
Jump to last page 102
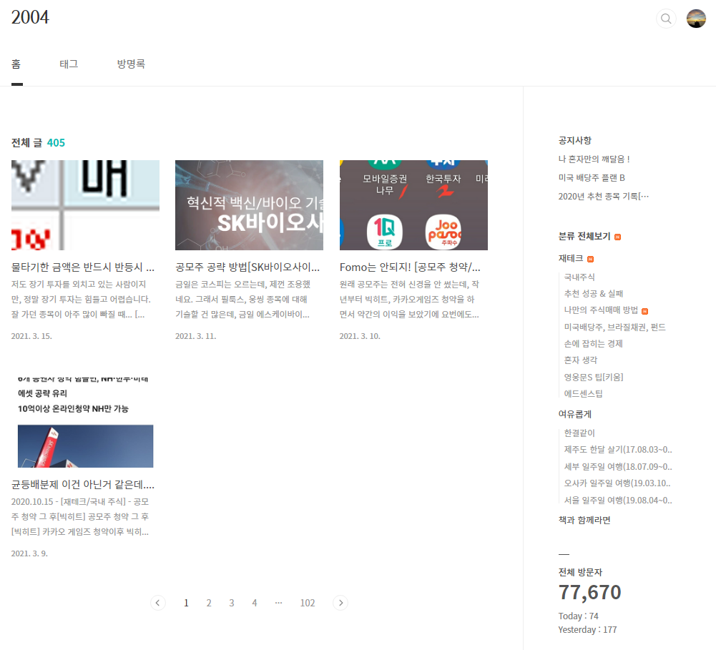[308, 603]
